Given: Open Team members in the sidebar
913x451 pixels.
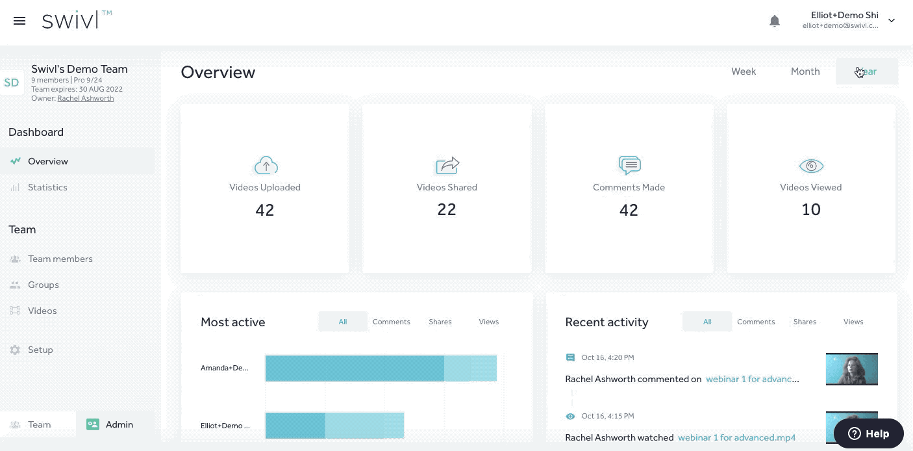Looking at the screenshot, I should (x=60, y=259).
